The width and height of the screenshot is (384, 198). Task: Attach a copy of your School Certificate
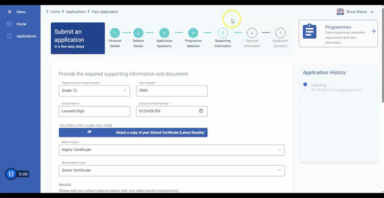click(133, 132)
